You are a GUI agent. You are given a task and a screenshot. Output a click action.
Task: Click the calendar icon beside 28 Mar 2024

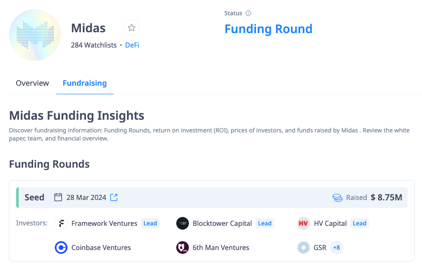58,197
